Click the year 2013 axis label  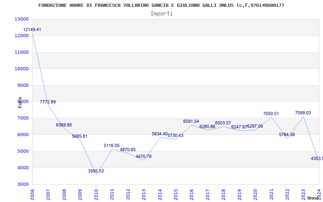pos(144,195)
